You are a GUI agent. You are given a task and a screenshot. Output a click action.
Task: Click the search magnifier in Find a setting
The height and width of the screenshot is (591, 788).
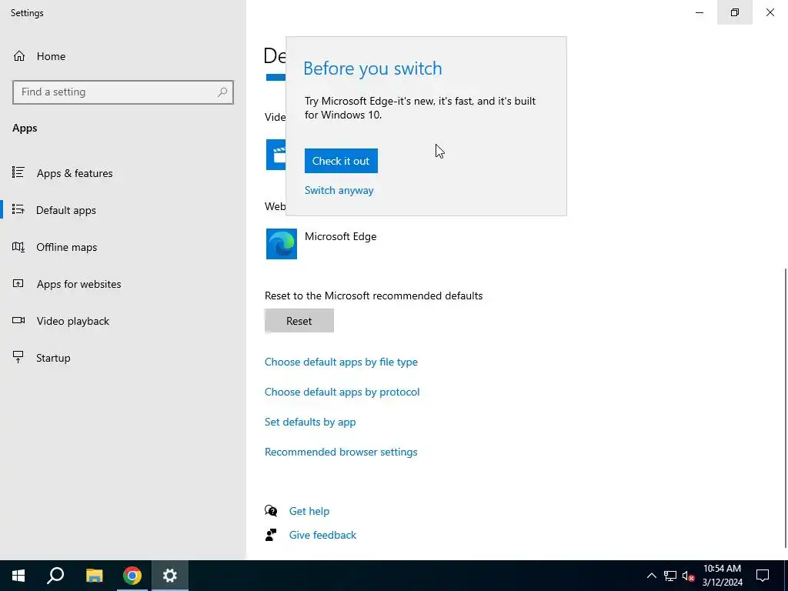tap(222, 92)
